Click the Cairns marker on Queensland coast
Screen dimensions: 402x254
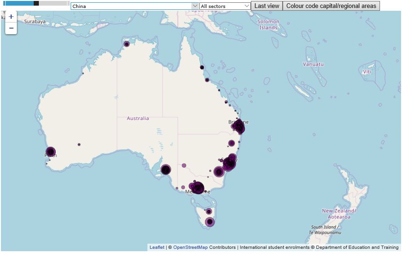pos(202,67)
